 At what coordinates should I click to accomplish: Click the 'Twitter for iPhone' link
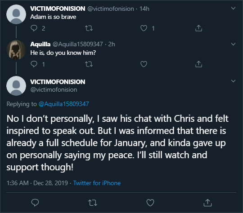97,183
